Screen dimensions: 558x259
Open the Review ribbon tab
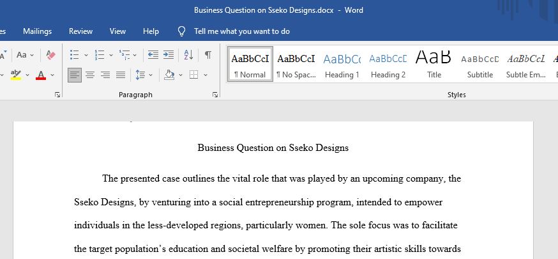point(81,31)
